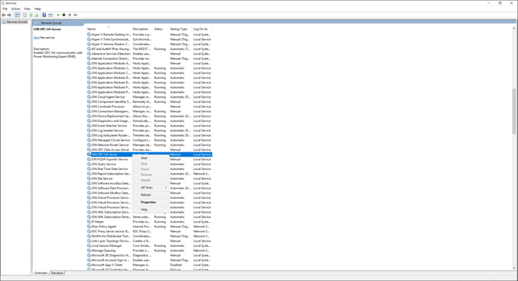Click the black Stop Service toolbar icon
Screen dimensions: 518x281
pos(64,15)
